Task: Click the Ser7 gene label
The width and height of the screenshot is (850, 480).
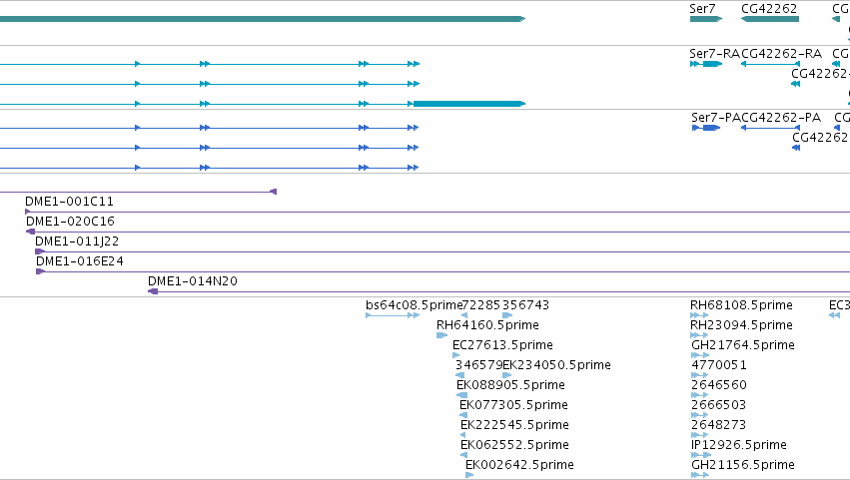Action: click(x=702, y=9)
